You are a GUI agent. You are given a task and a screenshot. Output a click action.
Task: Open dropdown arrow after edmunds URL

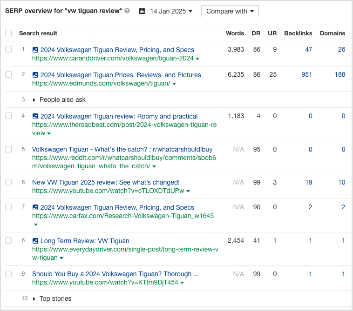point(174,84)
